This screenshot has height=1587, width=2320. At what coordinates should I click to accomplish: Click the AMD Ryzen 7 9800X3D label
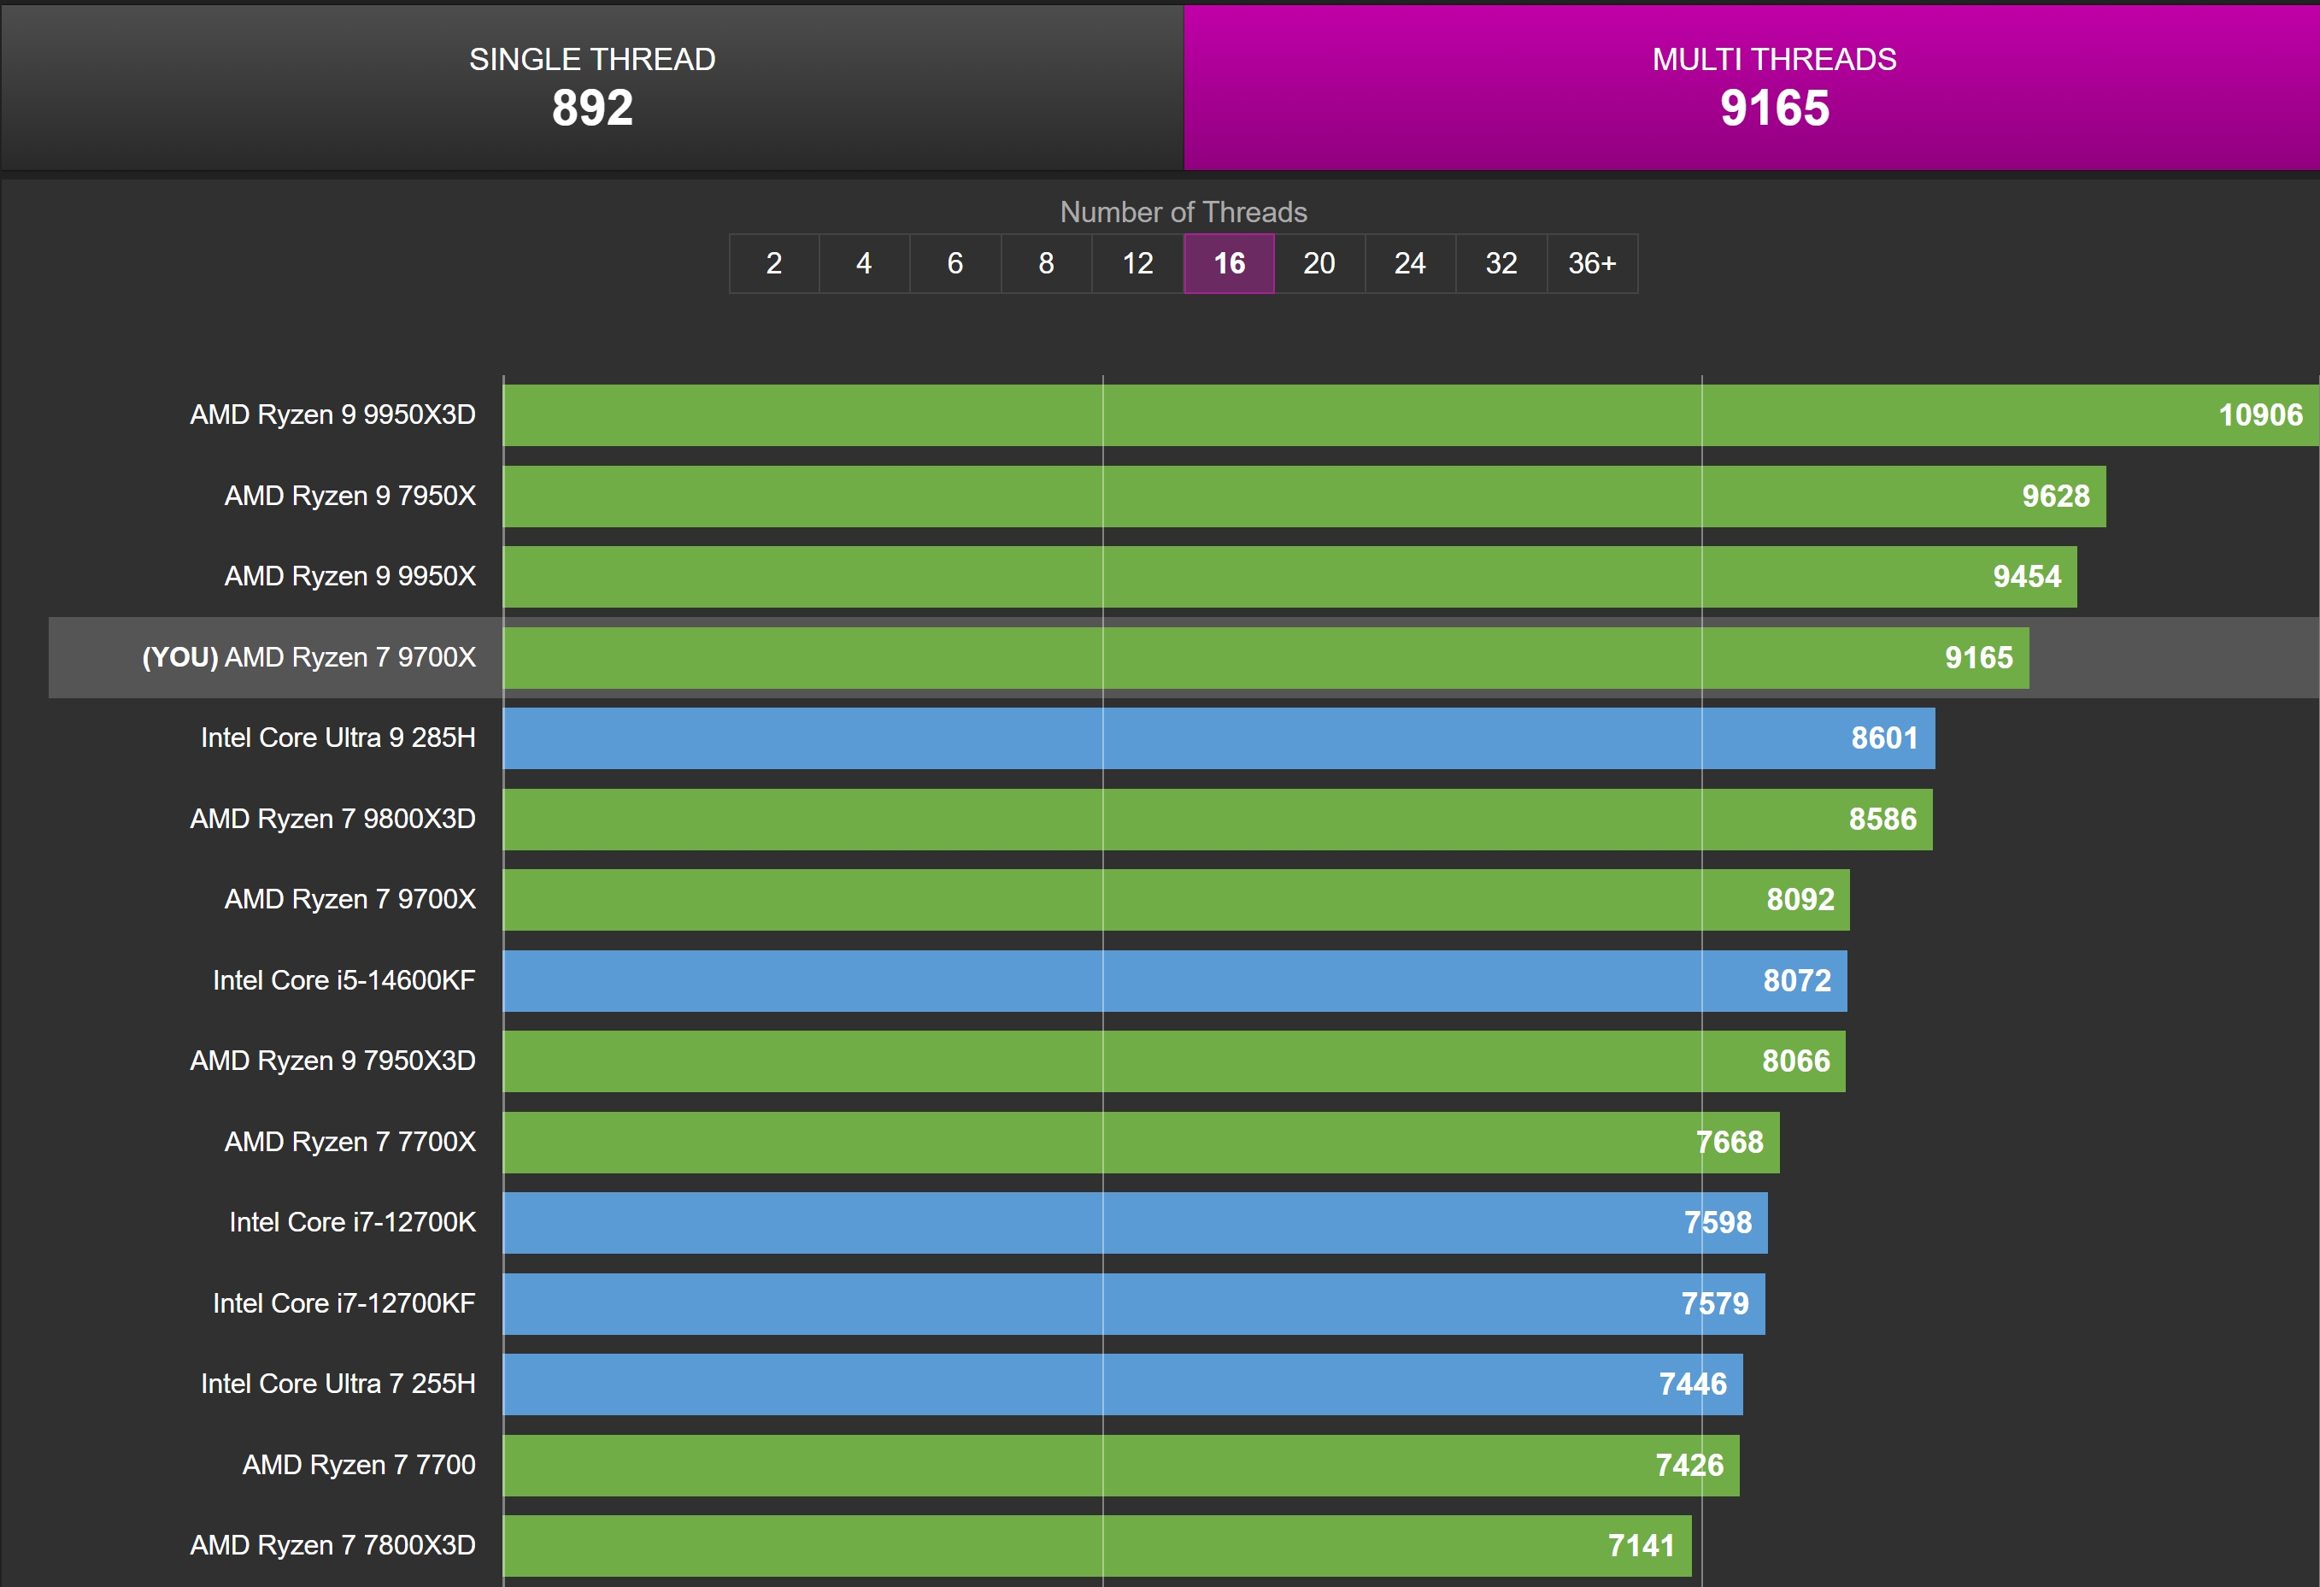coord(332,819)
